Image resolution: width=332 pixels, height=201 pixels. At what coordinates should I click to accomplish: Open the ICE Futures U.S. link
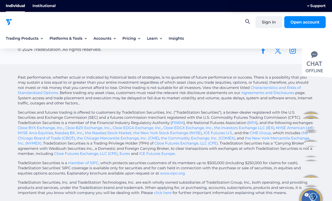[x=218, y=133]
